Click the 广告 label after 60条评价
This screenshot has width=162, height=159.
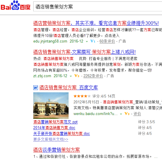[x=122, y=41]
